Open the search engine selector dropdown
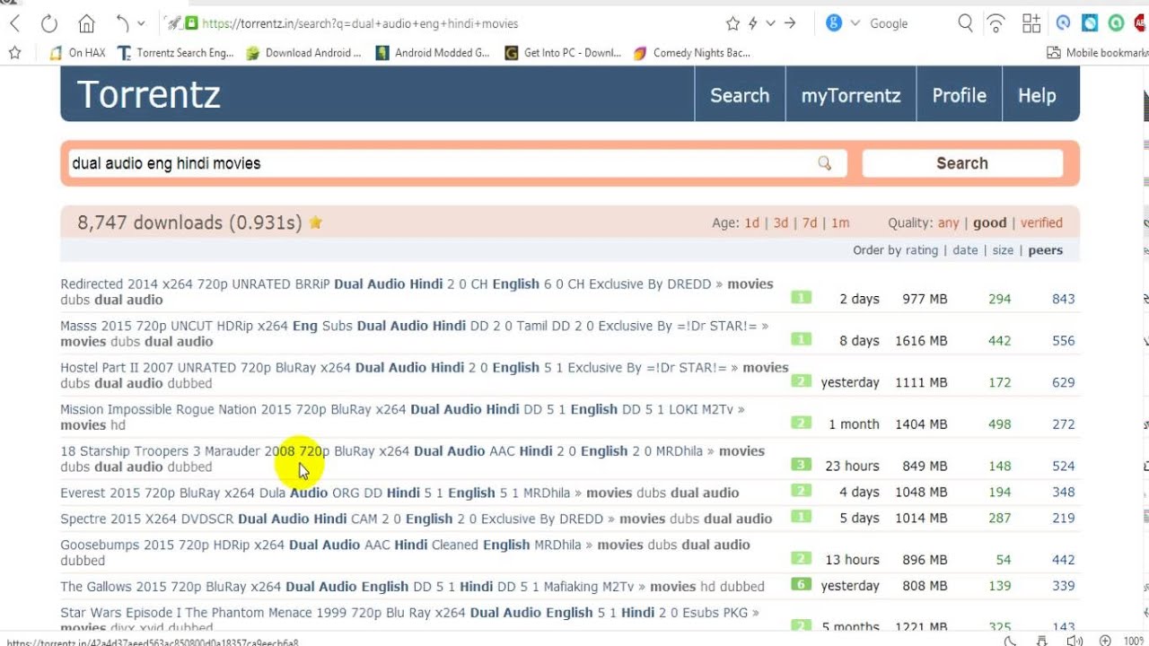Image resolution: width=1149 pixels, height=646 pixels. point(855,23)
